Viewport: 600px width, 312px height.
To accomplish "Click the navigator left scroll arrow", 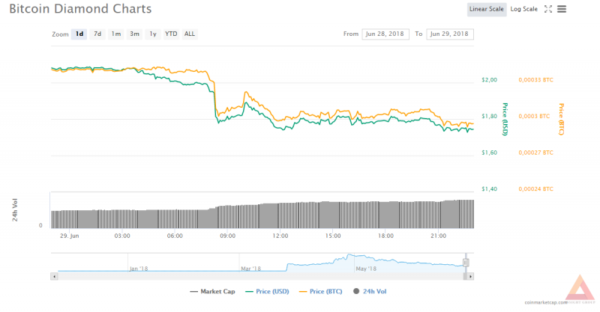I will click(54, 276).
